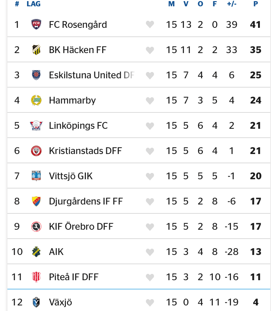Click the Hammarby green crest icon
The height and width of the screenshot is (311, 271).
(36, 101)
